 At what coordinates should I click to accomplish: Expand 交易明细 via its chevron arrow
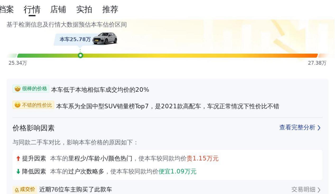pos(319,190)
